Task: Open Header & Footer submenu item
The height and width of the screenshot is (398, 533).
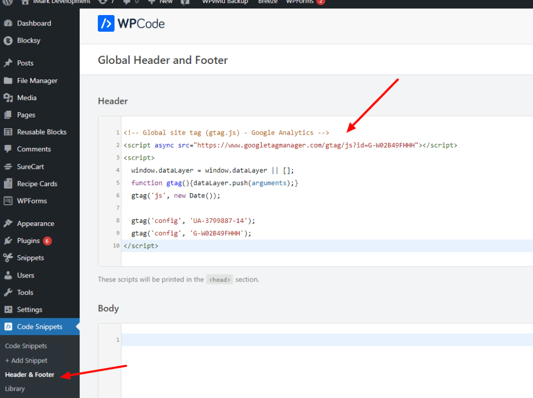Action: click(30, 375)
